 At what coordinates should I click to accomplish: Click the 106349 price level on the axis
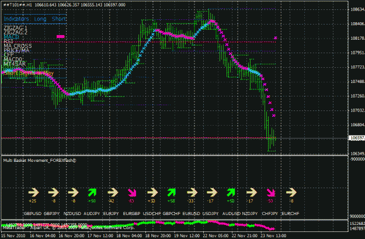tap(357, 154)
